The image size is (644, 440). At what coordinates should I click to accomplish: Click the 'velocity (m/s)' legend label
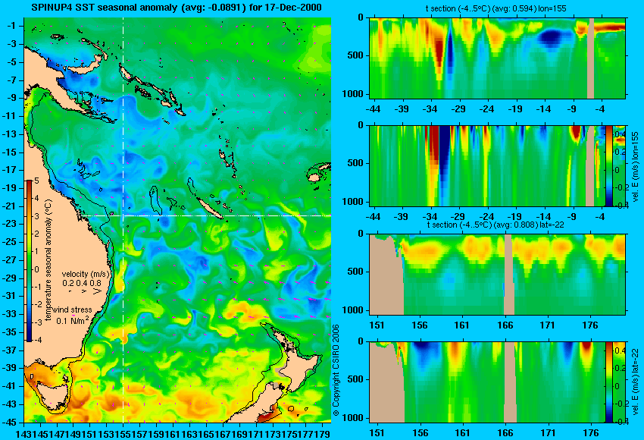[x=86, y=274]
